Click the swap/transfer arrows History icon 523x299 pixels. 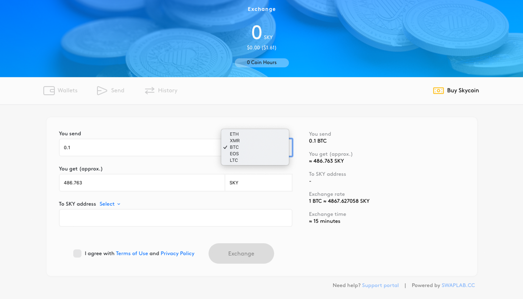[x=150, y=90]
